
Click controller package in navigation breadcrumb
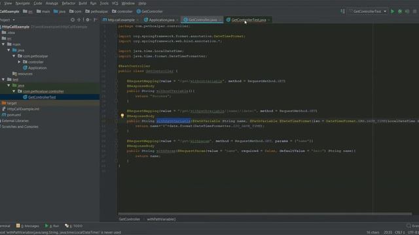coord(122,12)
